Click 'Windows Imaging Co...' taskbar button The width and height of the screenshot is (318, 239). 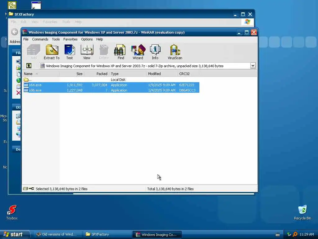click(157, 234)
